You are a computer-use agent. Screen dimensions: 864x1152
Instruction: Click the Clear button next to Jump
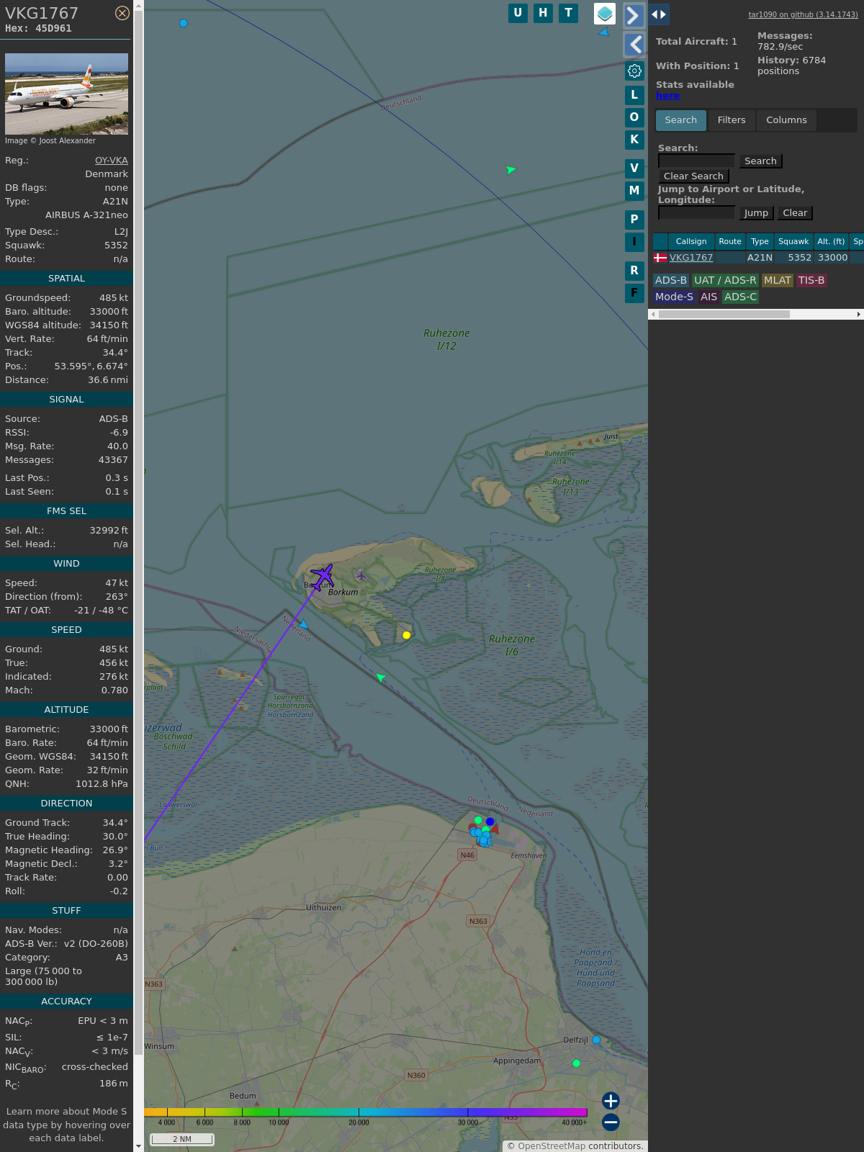click(x=795, y=213)
